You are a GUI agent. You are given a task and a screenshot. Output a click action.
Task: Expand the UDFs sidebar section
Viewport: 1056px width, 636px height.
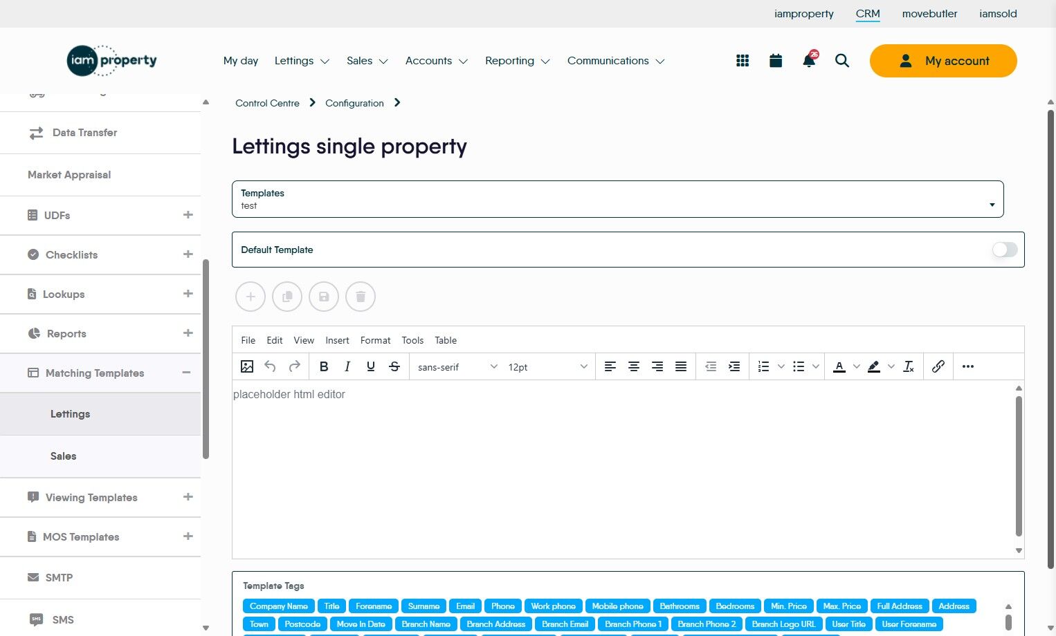tap(188, 215)
